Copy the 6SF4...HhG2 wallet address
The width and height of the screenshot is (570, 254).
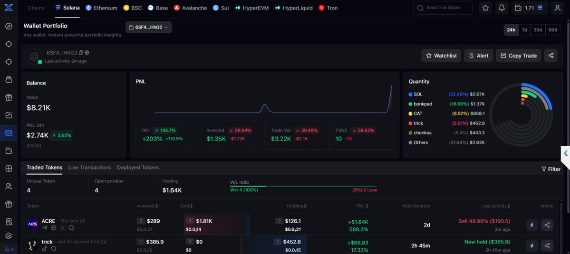(x=81, y=53)
